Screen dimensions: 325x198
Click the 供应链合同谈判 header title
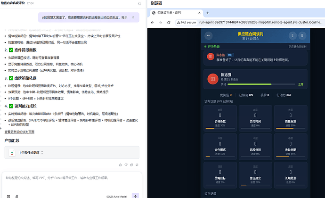[251, 34]
